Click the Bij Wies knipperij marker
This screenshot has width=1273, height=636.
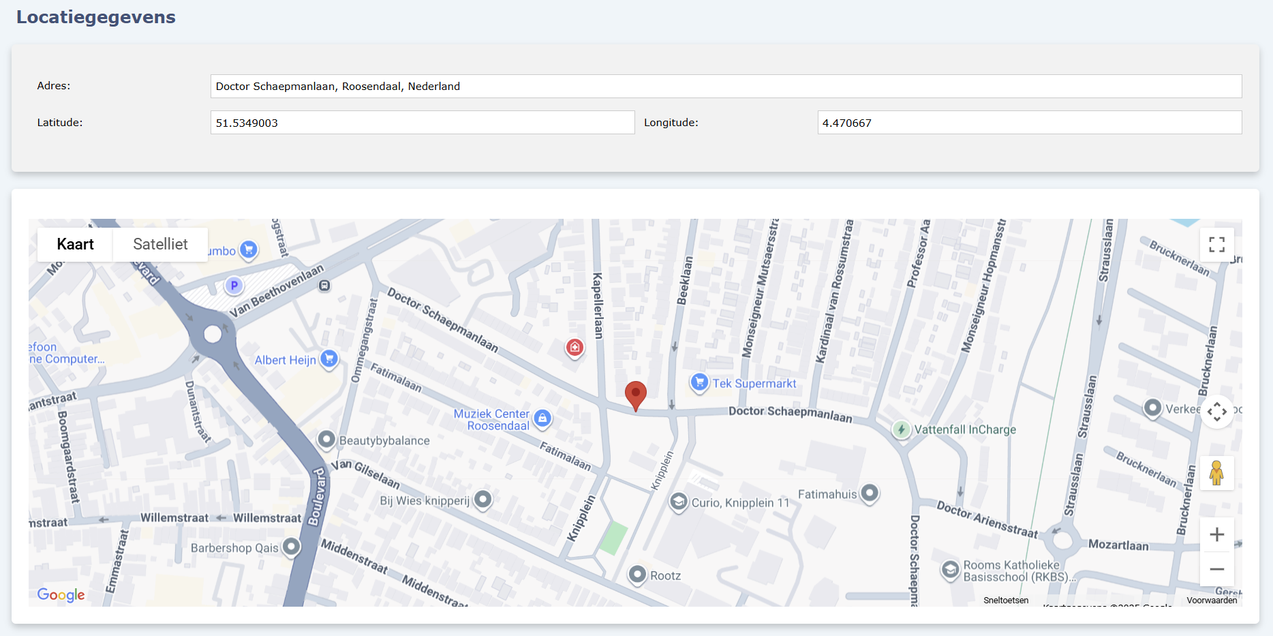[x=482, y=500]
